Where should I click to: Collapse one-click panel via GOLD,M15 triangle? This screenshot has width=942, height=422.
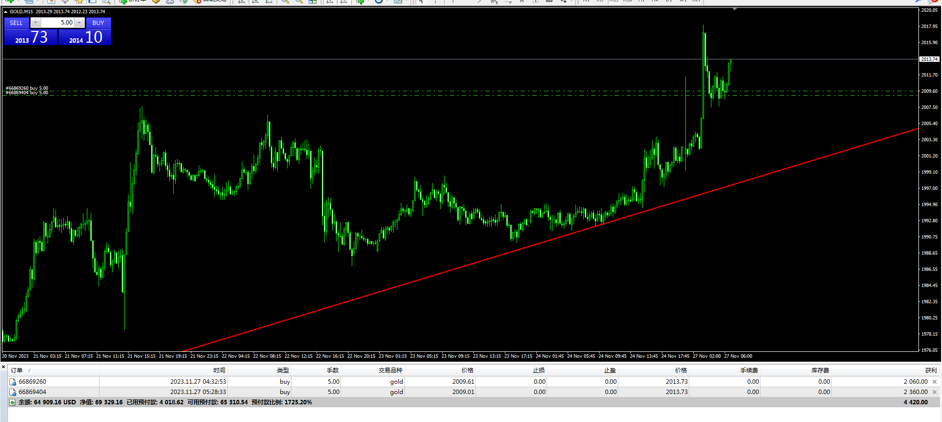pyautogui.click(x=5, y=11)
